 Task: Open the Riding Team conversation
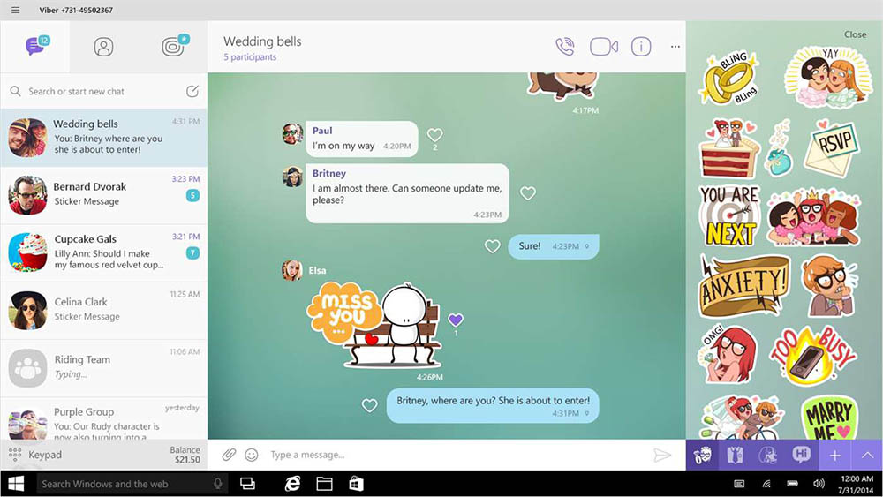coord(103,367)
